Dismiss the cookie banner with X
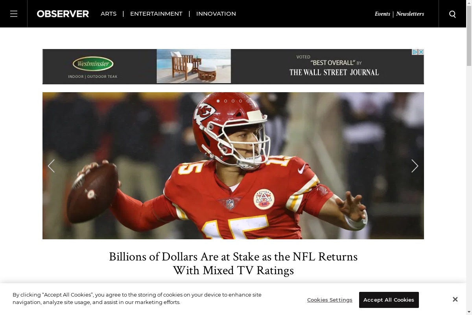 [x=455, y=299]
